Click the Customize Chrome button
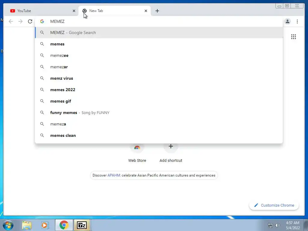This screenshot has width=308, height=231. [x=274, y=205]
